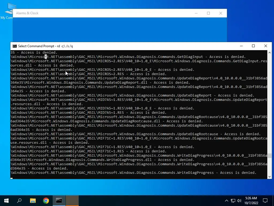This screenshot has height=206, width=274.
Task: Open network status tray icon
Action: point(233,201)
